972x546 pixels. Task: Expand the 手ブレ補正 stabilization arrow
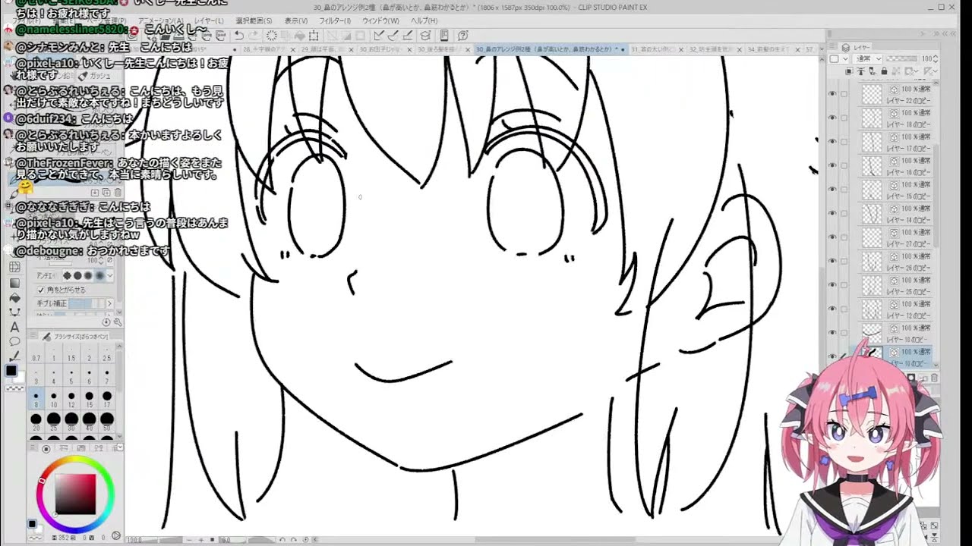coord(109,303)
